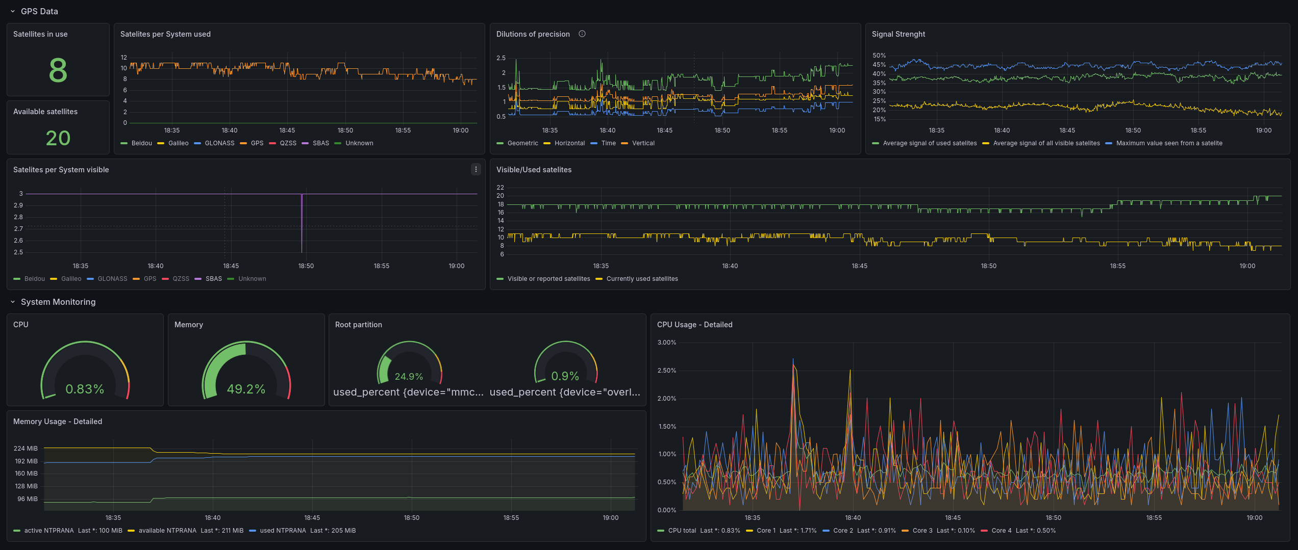
Task: Click the Root partition panel title
Action: (x=359, y=325)
